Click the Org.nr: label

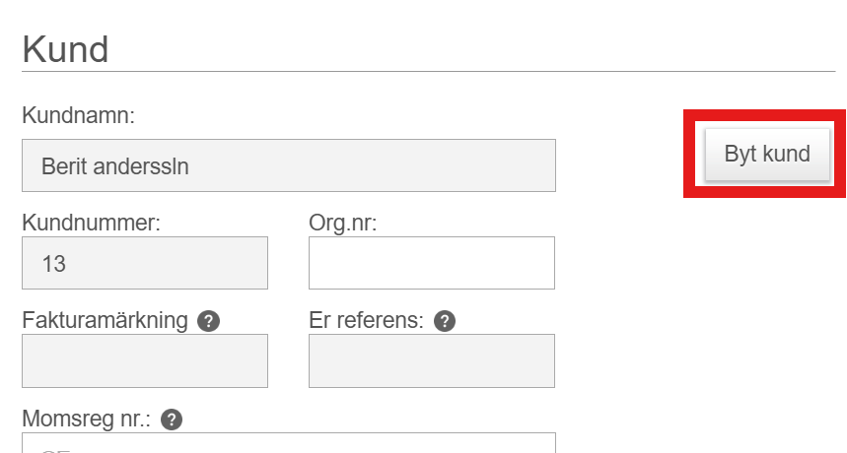(343, 223)
